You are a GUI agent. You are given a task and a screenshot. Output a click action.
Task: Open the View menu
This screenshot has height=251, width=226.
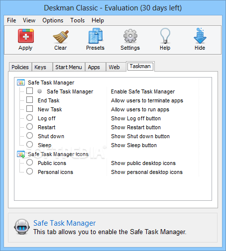pyautogui.click(x=29, y=20)
